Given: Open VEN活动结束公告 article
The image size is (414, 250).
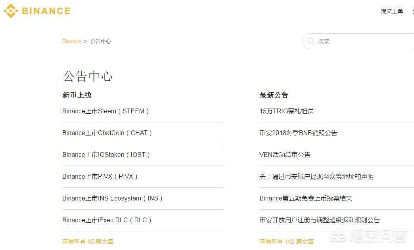Looking at the screenshot, I should [285, 155].
